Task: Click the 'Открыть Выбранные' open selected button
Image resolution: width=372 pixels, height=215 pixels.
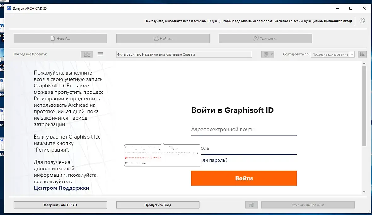Action: (308, 205)
